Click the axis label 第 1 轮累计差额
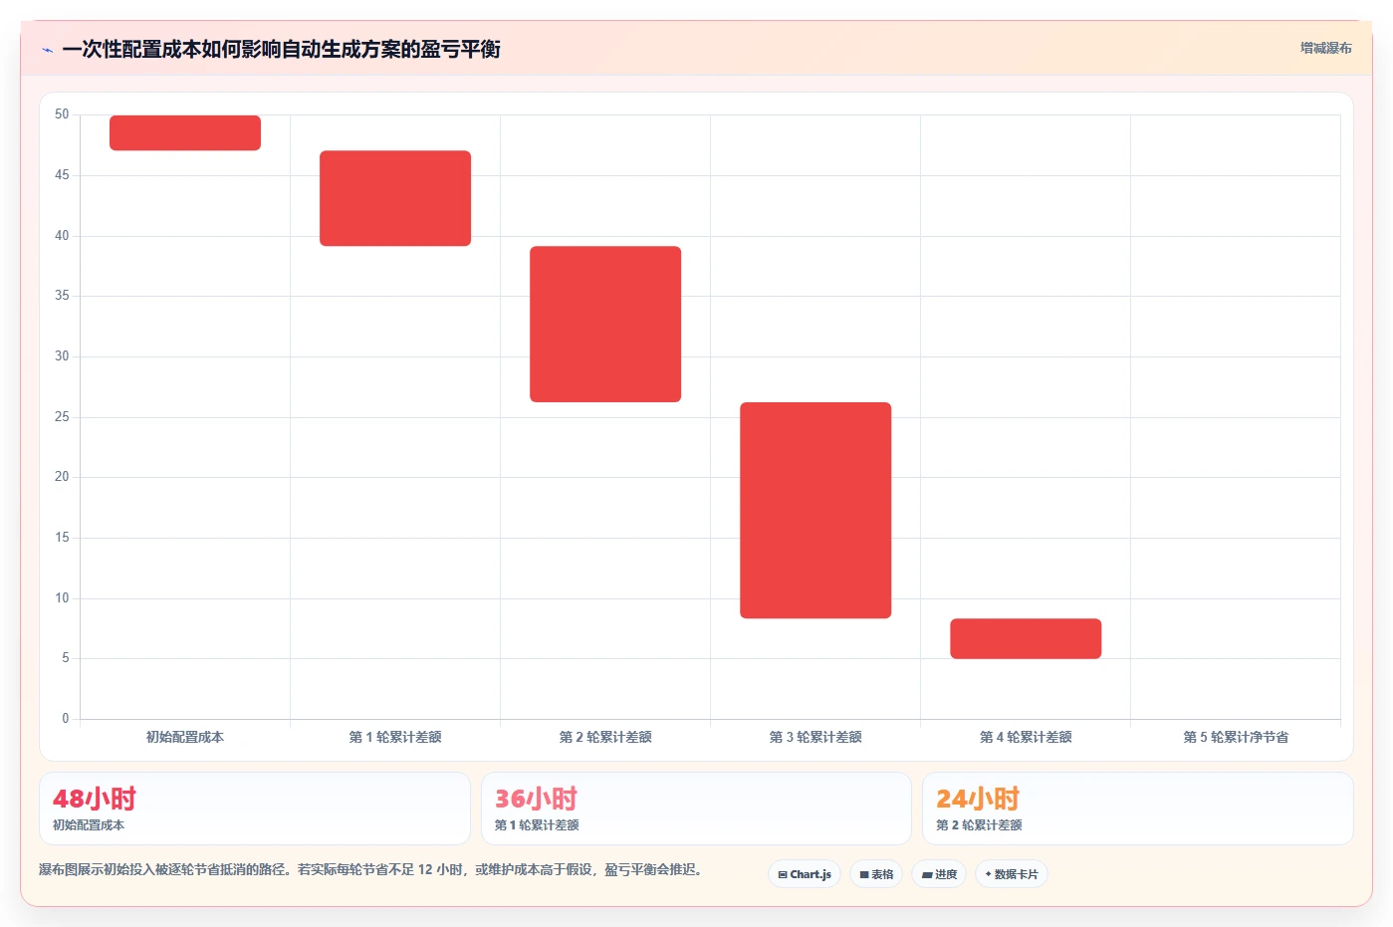 pos(395,737)
